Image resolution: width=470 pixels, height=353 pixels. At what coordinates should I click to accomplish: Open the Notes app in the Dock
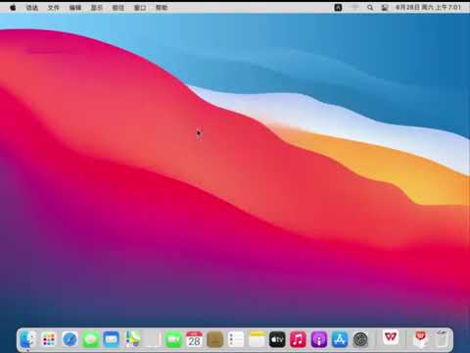point(257,339)
